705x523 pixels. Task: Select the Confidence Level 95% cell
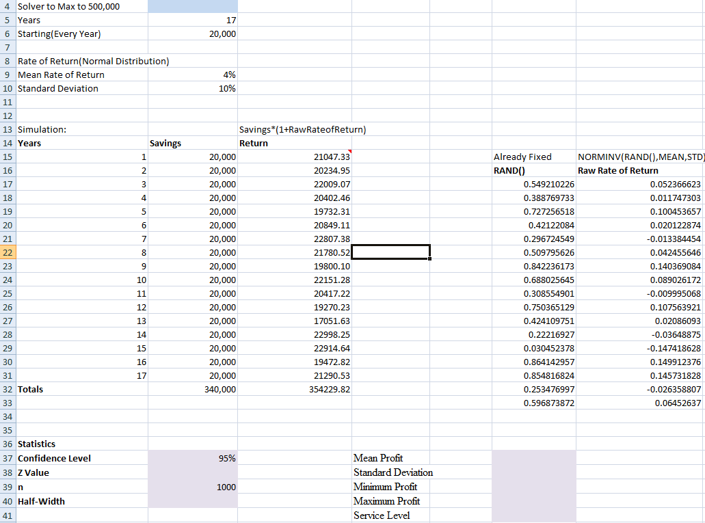tap(193, 458)
